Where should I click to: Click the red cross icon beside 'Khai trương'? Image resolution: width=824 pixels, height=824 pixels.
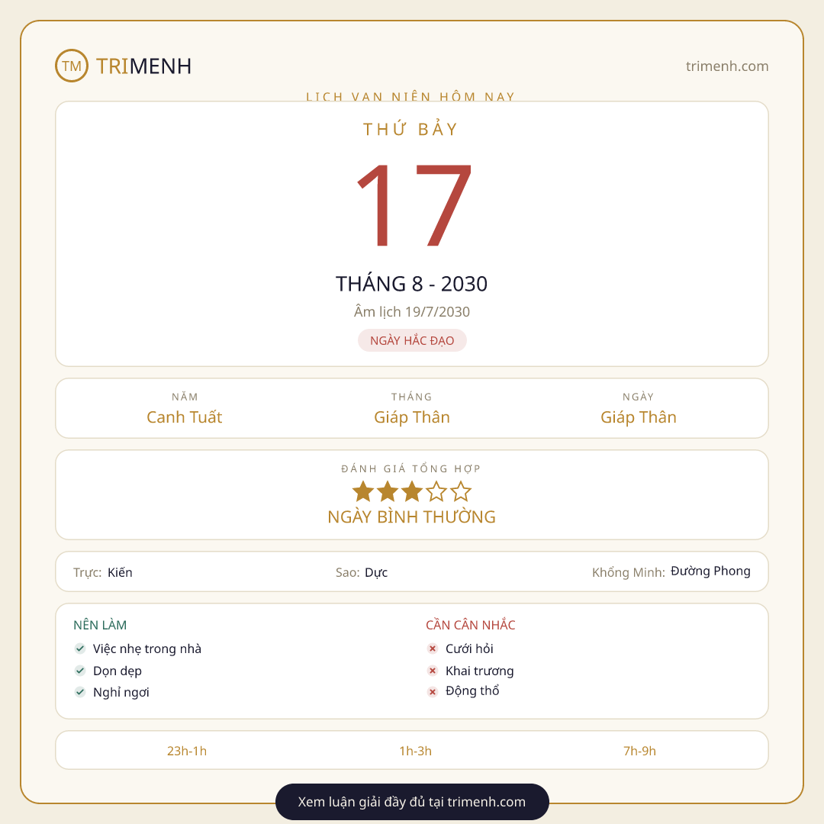[433, 671]
